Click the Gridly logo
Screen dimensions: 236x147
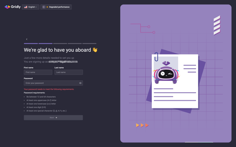(x=13, y=7)
